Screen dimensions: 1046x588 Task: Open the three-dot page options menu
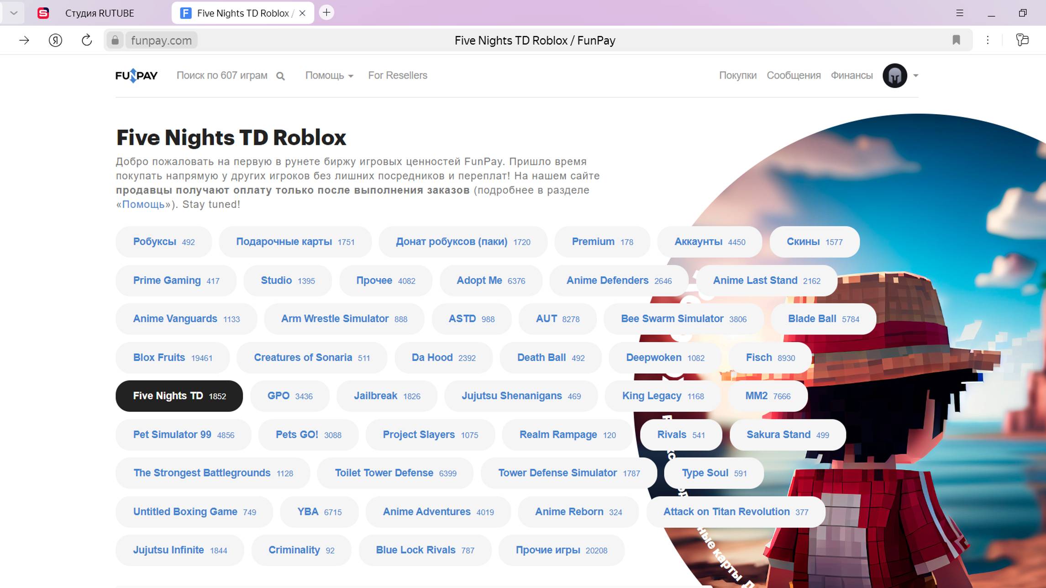coord(988,40)
